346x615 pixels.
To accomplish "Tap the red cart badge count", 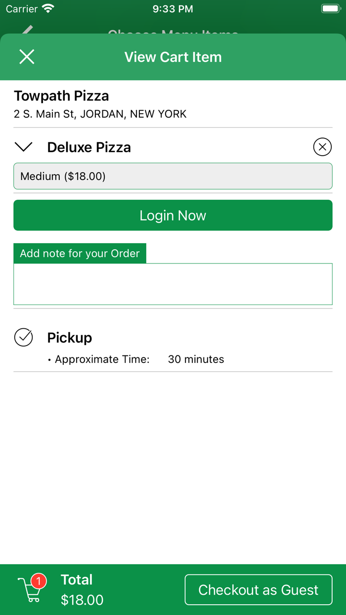I will tap(39, 581).
